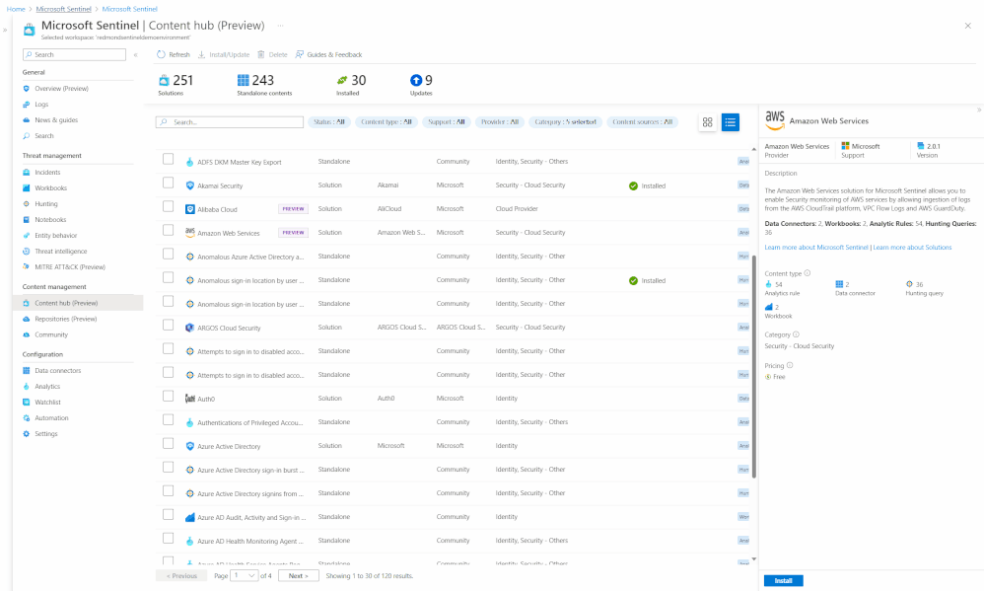Open Community in the sidebar
The height and width of the screenshot is (591, 984).
[x=51, y=334]
